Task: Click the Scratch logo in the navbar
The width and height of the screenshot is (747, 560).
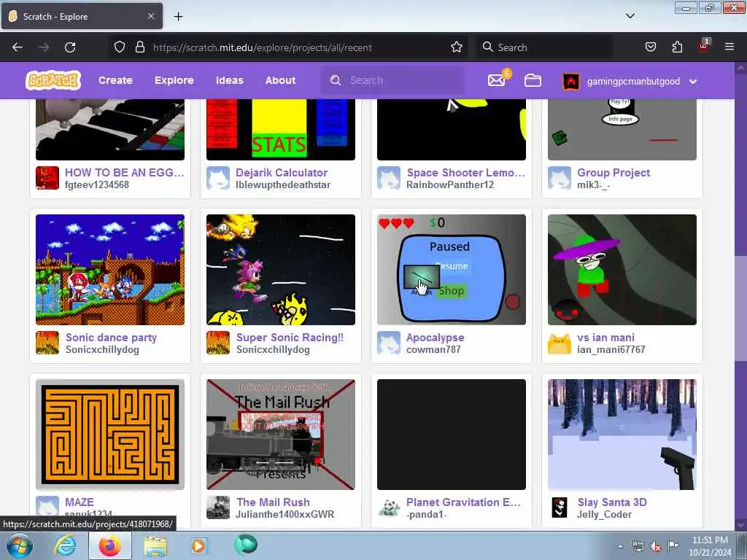Action: tap(53, 80)
